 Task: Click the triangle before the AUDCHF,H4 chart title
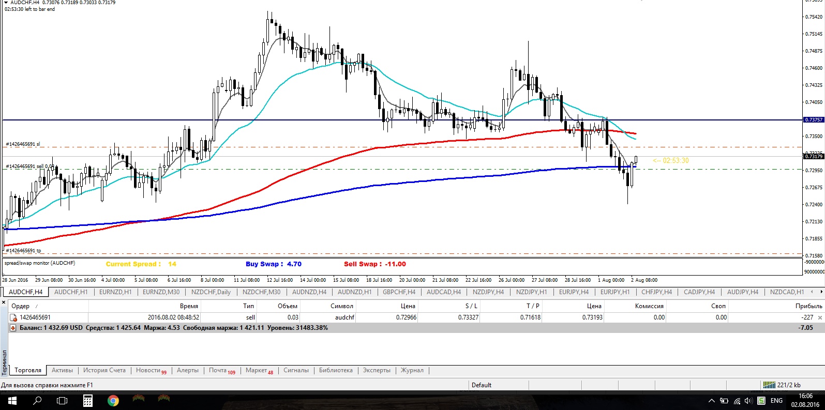coord(6,3)
